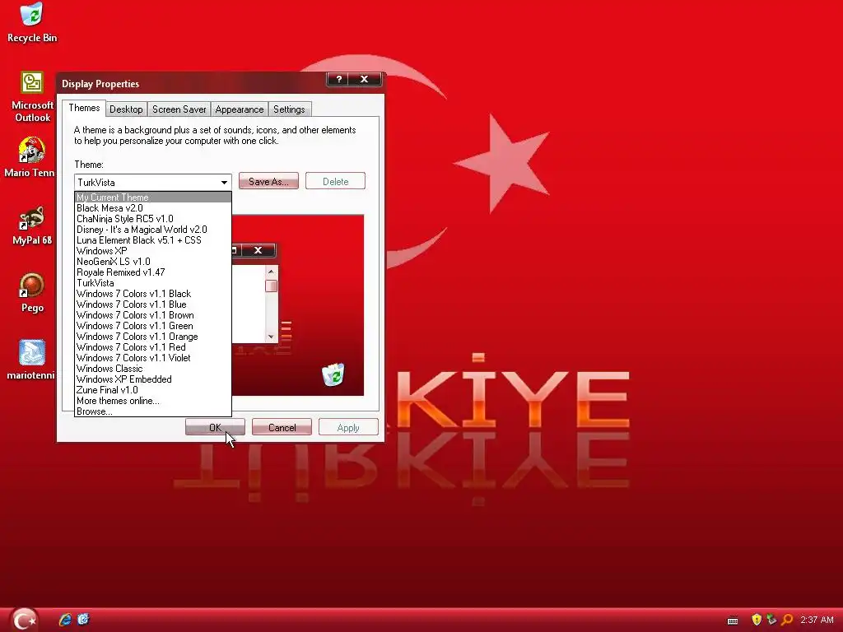Click the safely remove hardware tray icon
This screenshot has width=843, height=632.
click(771, 620)
